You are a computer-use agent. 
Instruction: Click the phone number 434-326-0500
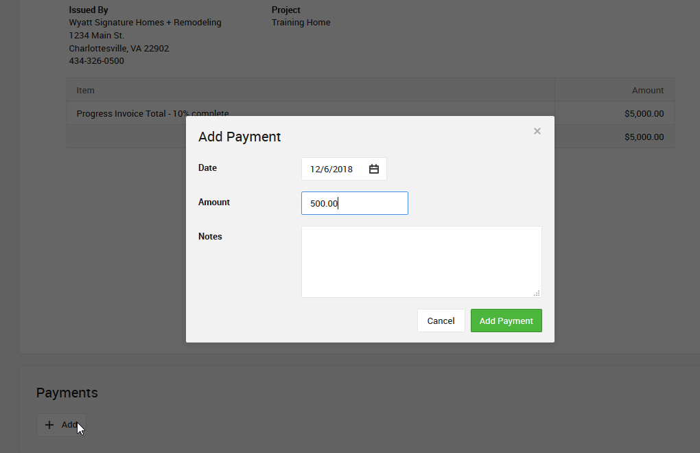point(97,61)
